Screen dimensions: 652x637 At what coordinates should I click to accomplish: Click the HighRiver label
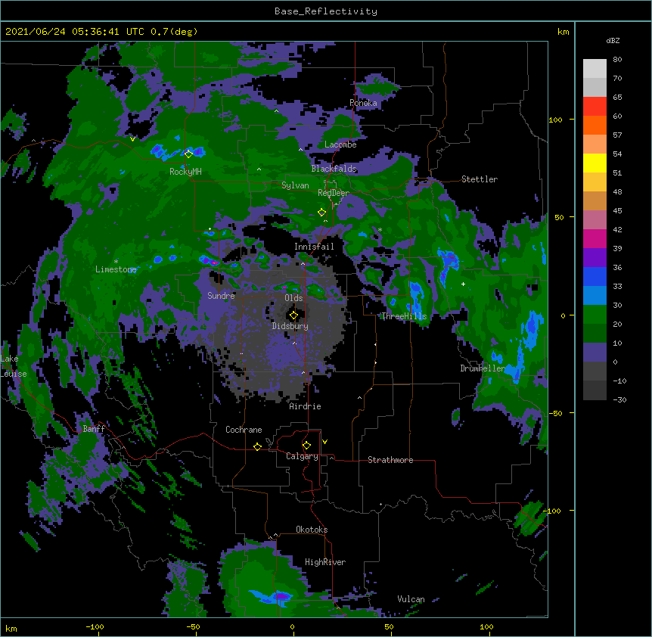tap(325, 562)
